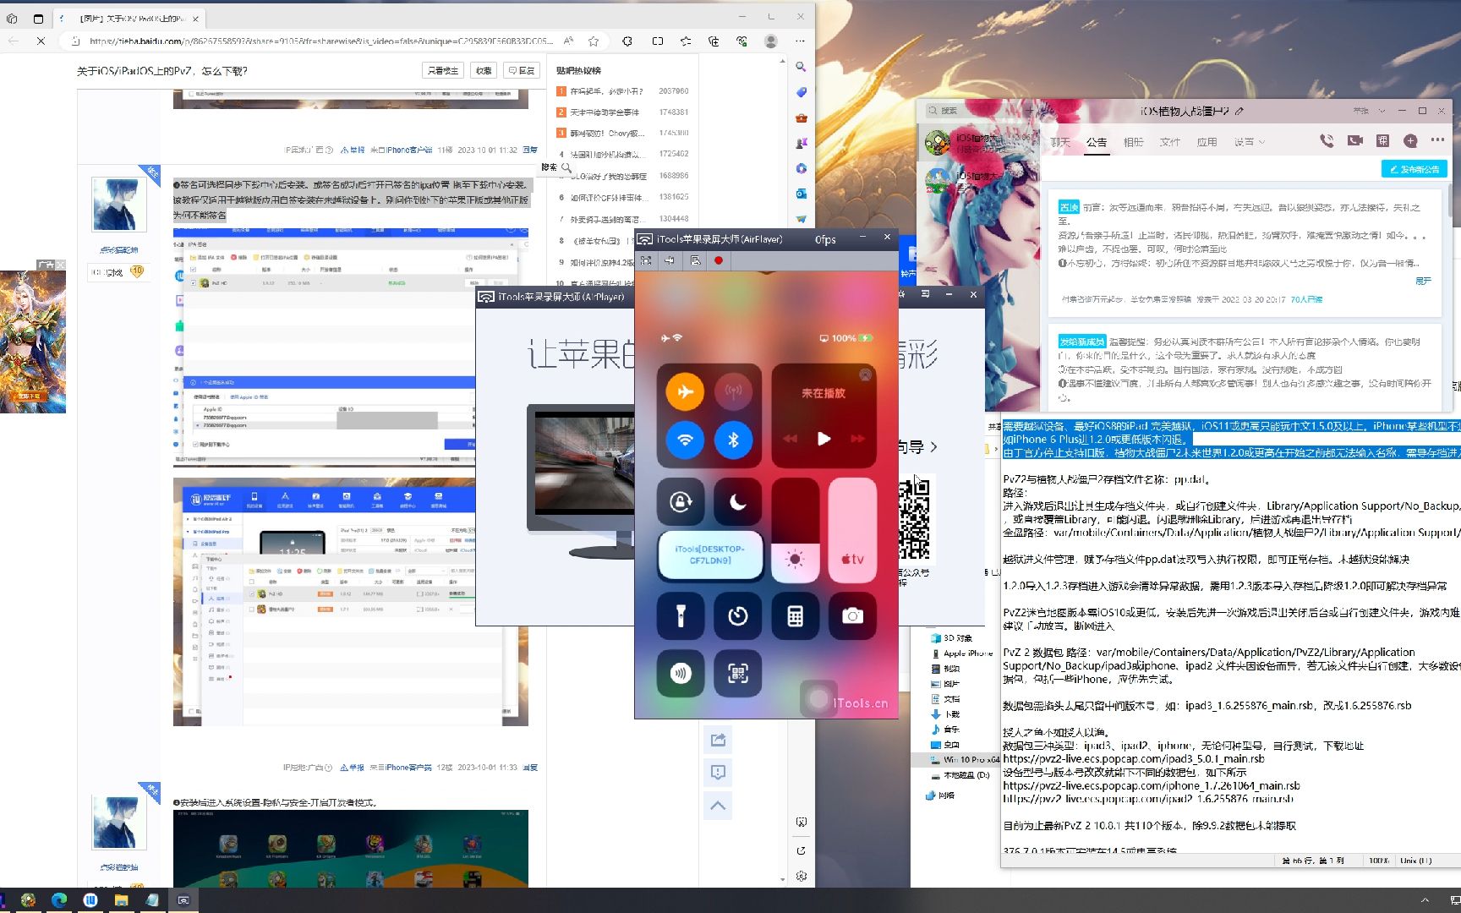Open the 应用 tab in the QQ group window
1461x913 pixels.
point(1207,142)
